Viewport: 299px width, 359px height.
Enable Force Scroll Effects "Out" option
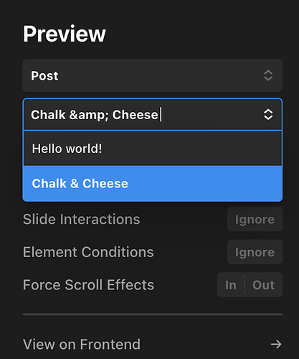pyautogui.click(x=263, y=285)
